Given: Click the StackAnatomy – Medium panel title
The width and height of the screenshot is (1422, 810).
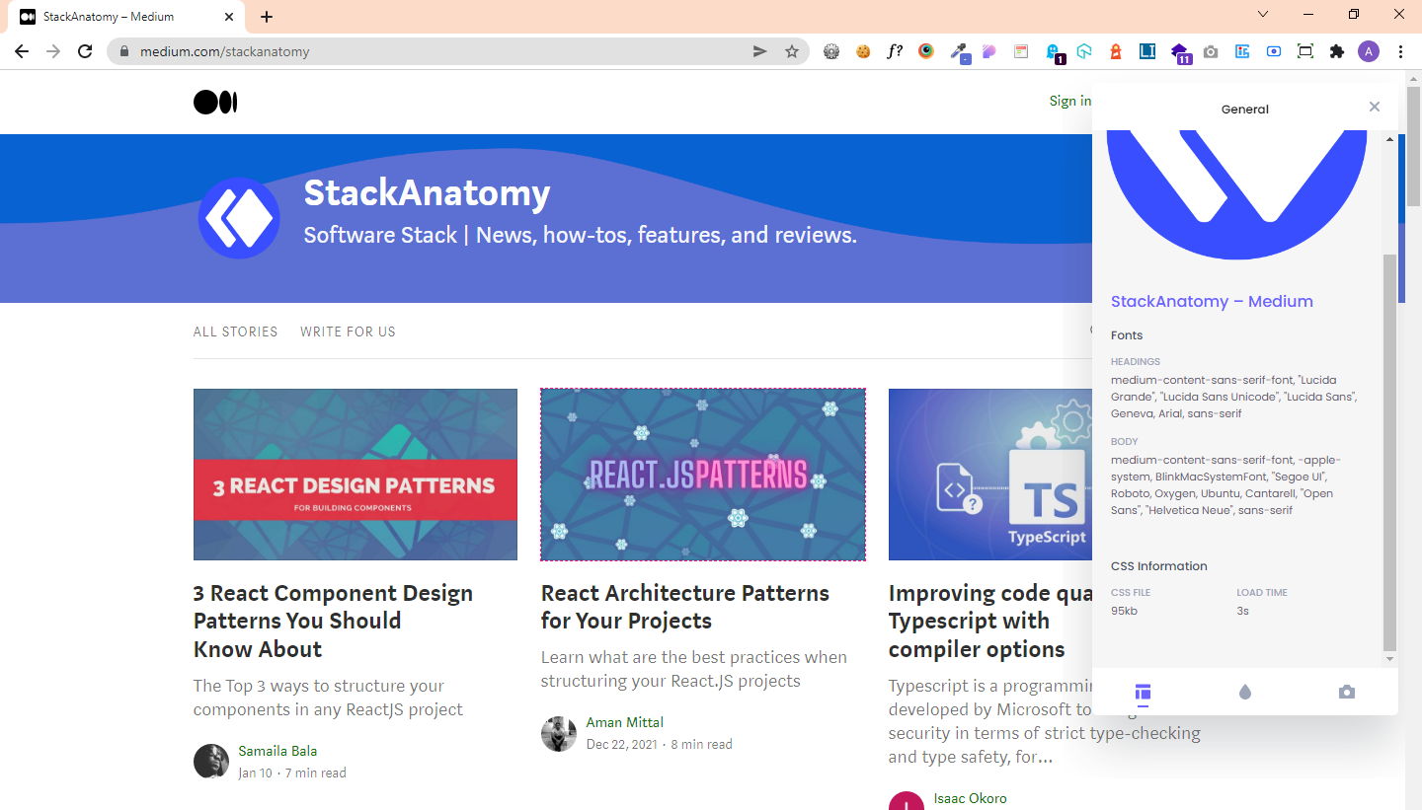Looking at the screenshot, I should (x=1212, y=301).
